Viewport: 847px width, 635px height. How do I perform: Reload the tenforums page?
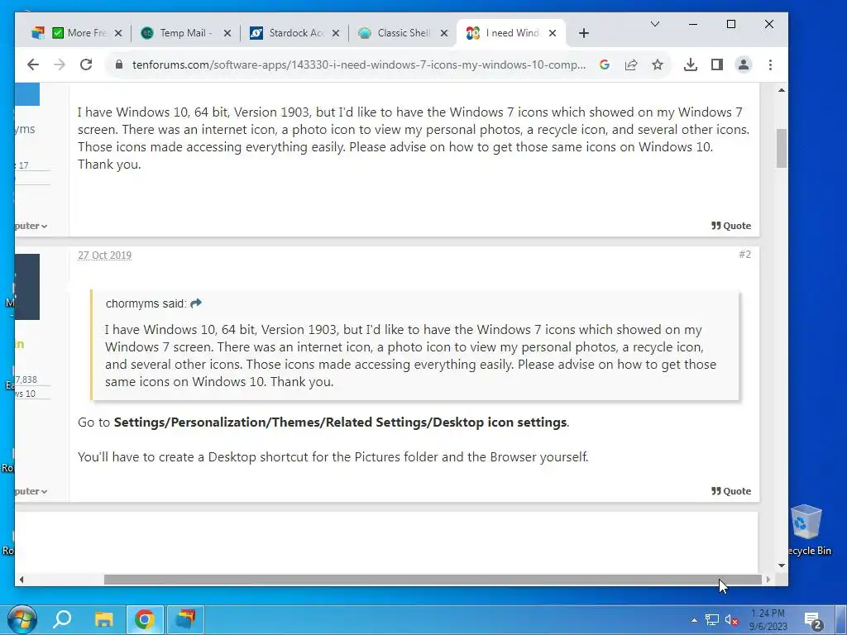86,64
